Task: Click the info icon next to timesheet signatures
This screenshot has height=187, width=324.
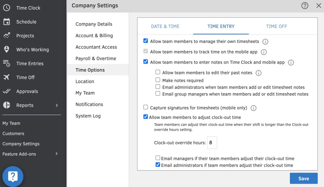Action: click(x=253, y=107)
